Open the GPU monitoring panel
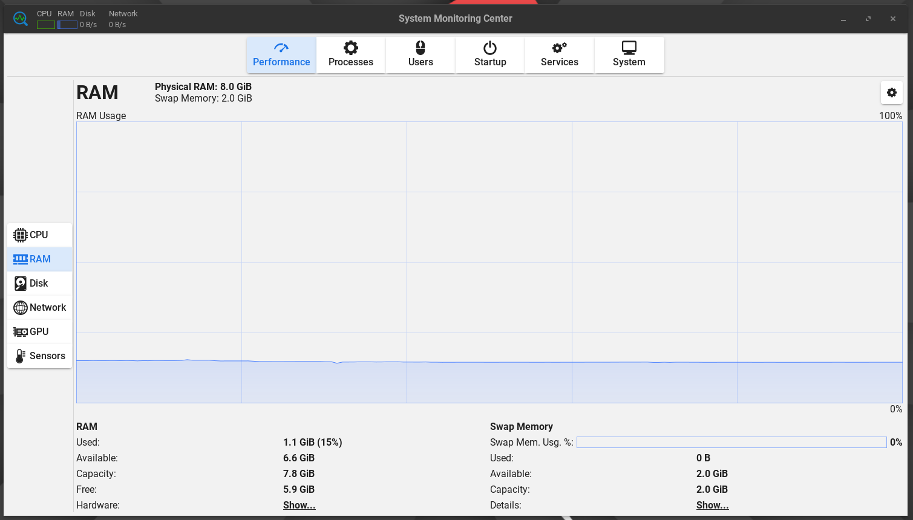The height and width of the screenshot is (520, 913). (39, 331)
